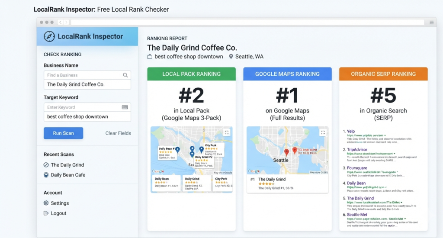Click the clock icon beside The Daily Grind

(x=46, y=165)
